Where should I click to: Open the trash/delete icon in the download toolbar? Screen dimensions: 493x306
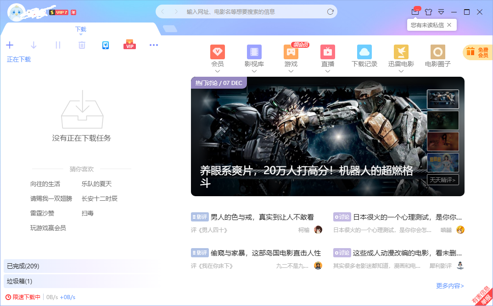pos(81,45)
